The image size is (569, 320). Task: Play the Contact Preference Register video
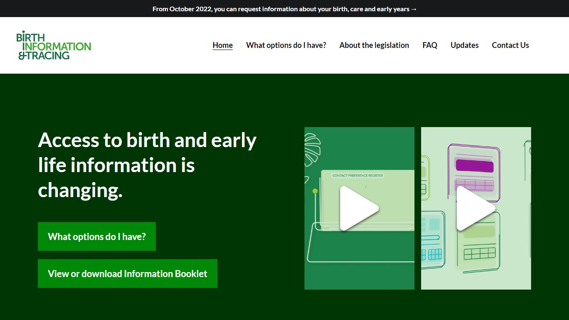(x=359, y=208)
